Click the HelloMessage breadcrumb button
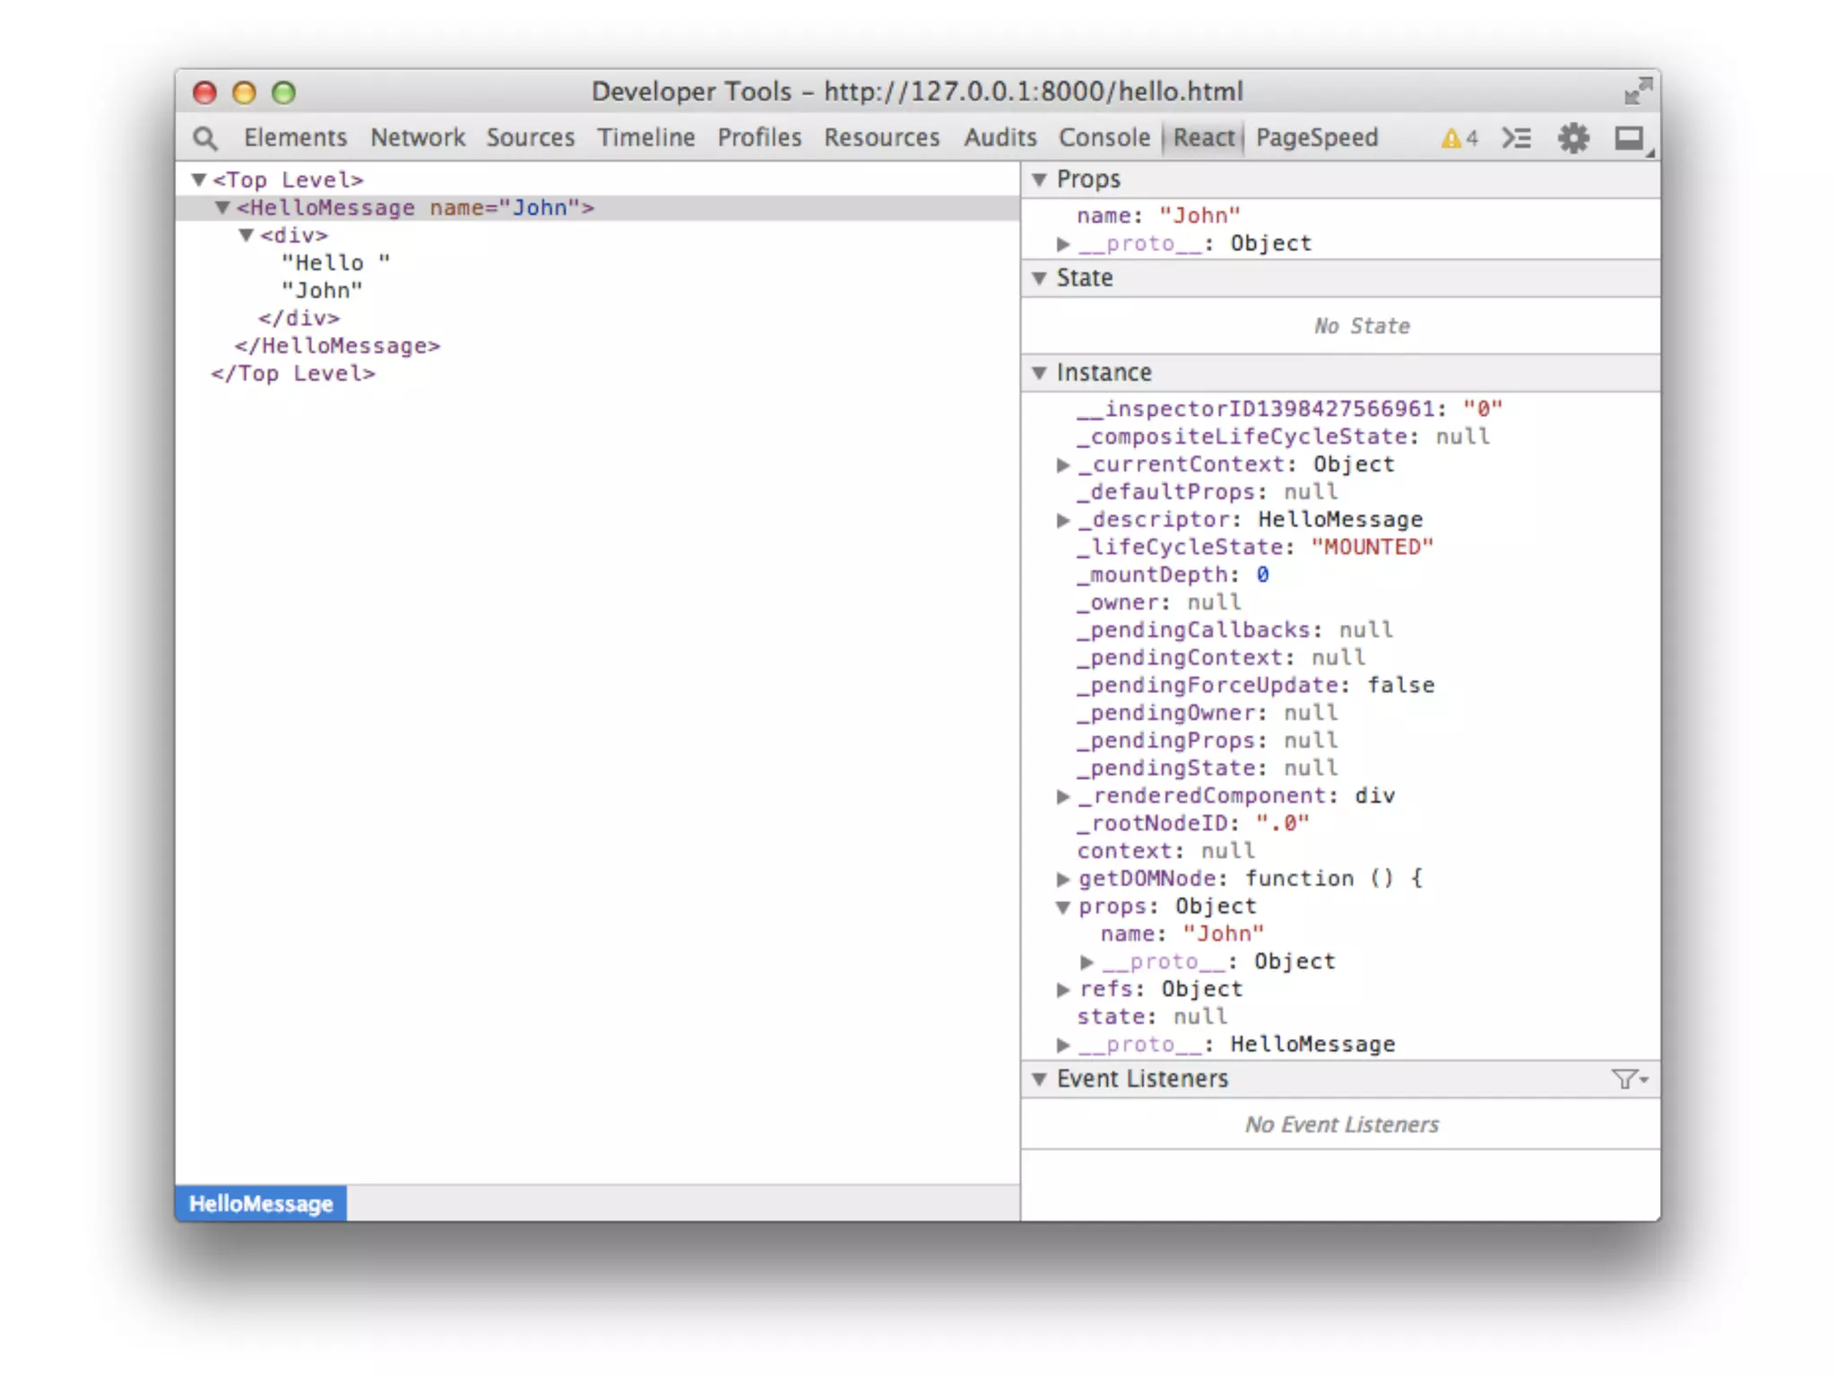This screenshot has width=1836, height=1377. (261, 1203)
